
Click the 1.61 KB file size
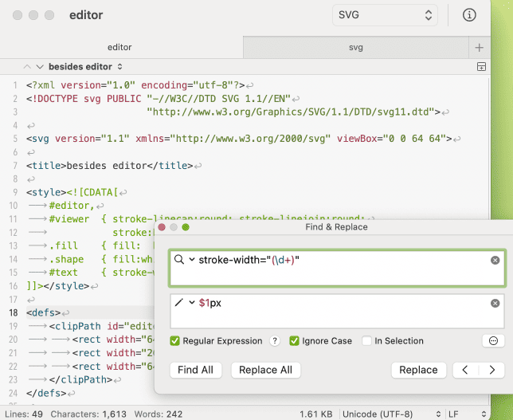(x=316, y=414)
